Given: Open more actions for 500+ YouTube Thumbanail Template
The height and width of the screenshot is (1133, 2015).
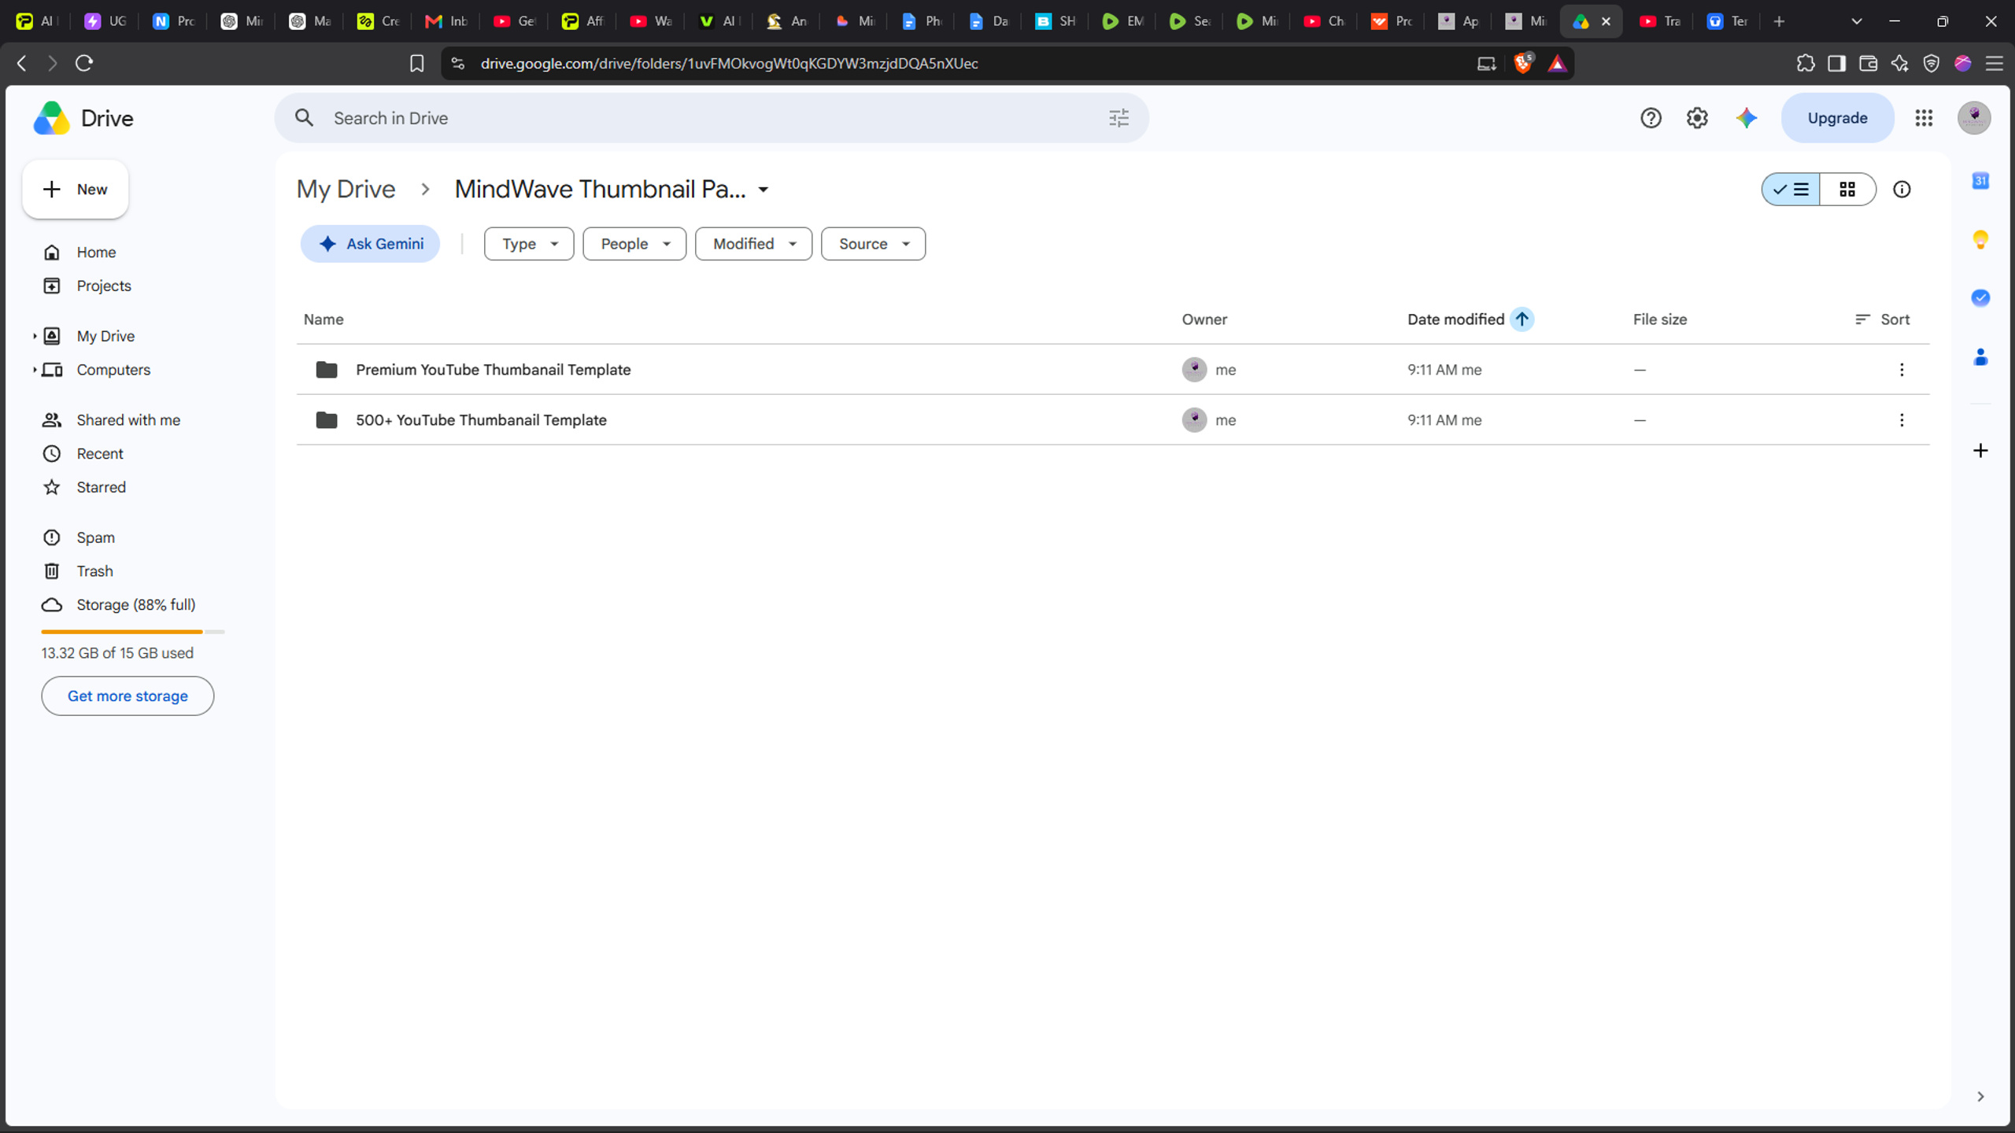Looking at the screenshot, I should (1902, 420).
